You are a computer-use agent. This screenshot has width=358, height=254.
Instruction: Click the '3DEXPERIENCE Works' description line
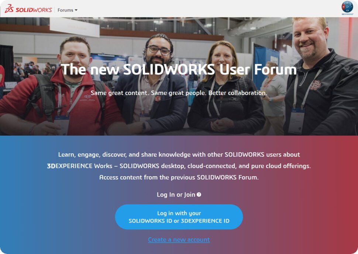pyautogui.click(x=179, y=166)
